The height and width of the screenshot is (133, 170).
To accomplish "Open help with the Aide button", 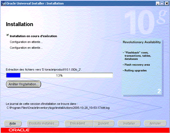I will [12, 123].
